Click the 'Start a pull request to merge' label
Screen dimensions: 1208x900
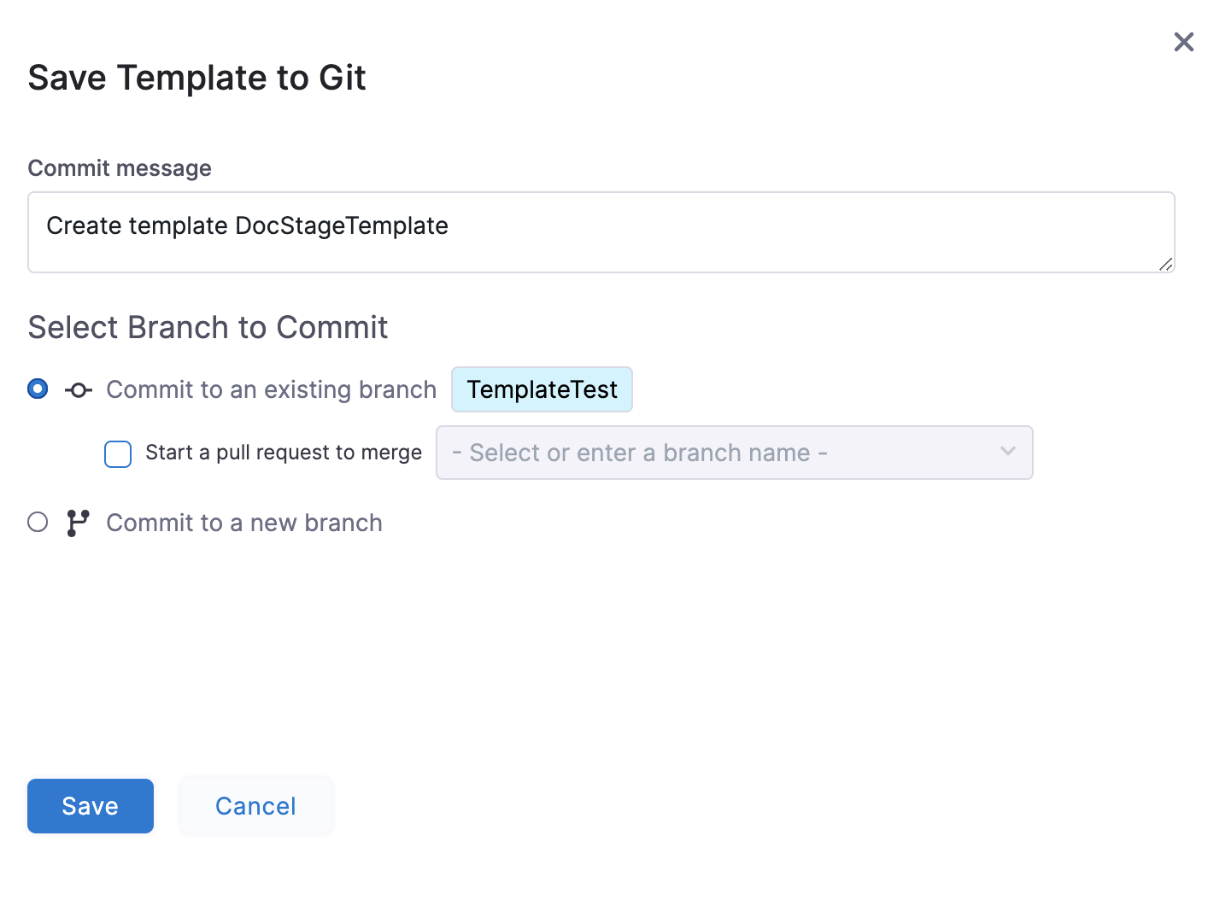(284, 453)
